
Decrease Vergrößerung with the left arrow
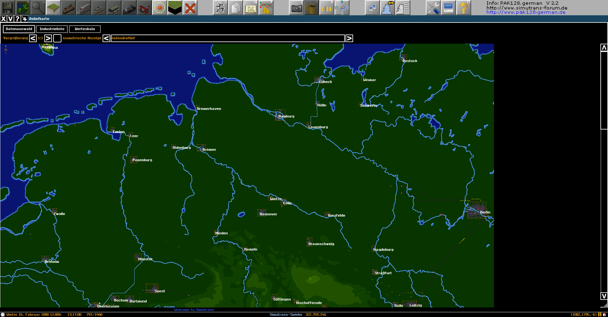click(x=33, y=38)
